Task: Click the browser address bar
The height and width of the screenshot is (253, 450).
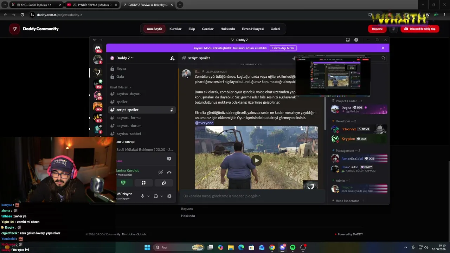Action: (197, 15)
